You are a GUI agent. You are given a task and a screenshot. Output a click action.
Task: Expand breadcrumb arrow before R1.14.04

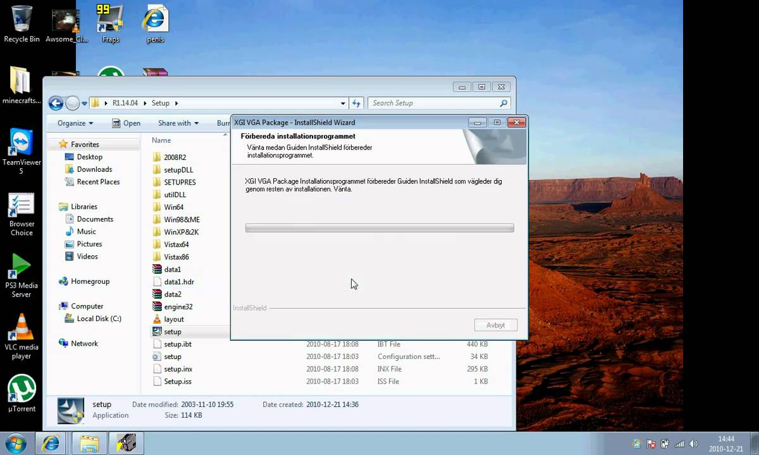coord(106,103)
